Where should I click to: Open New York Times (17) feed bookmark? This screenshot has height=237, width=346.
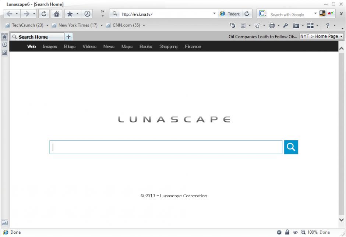[x=75, y=25]
